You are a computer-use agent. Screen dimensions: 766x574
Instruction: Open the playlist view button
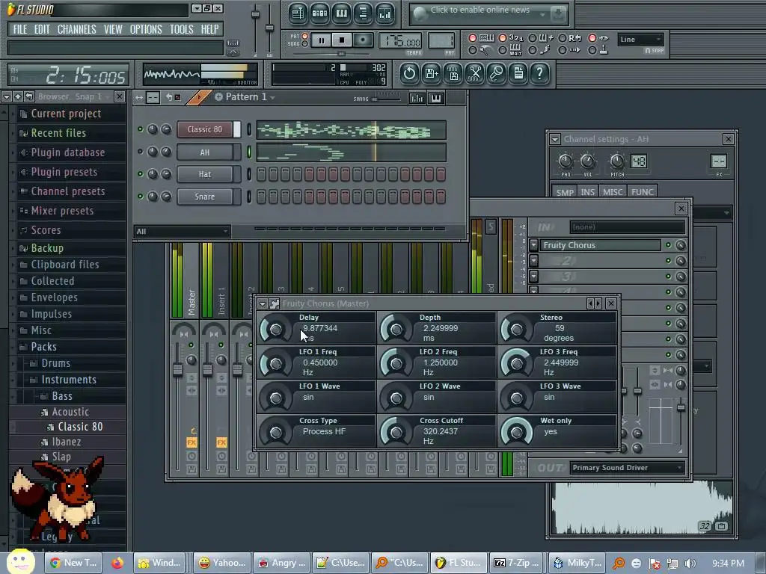click(298, 13)
